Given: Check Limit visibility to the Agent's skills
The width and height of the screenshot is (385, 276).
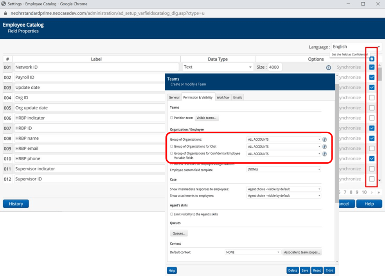Looking at the screenshot, I should coord(171,214).
